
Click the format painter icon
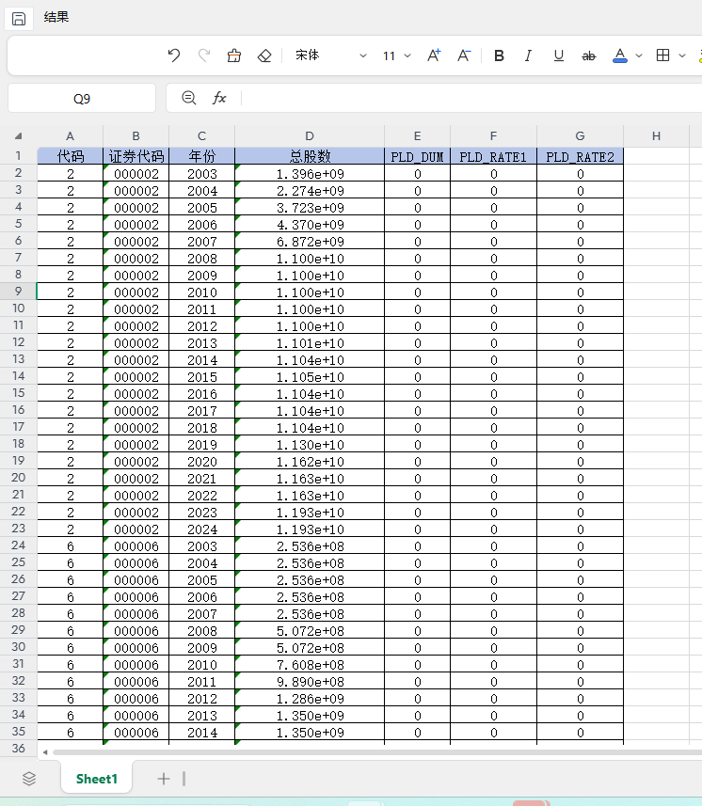coord(234,56)
